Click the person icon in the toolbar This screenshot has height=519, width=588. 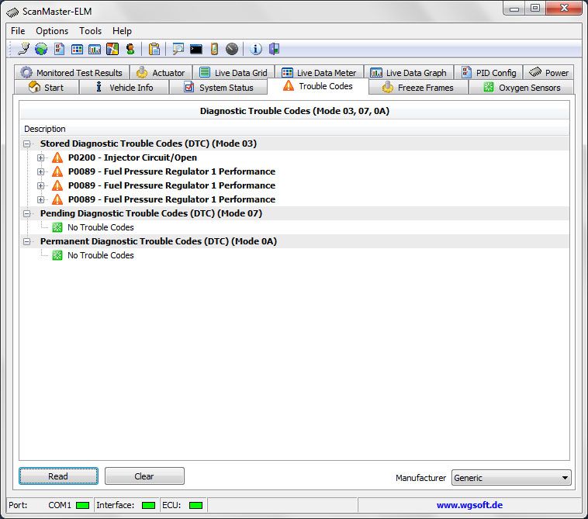(x=130, y=49)
